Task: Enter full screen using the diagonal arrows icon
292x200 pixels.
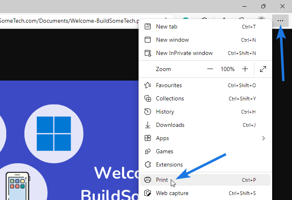Action: point(263,69)
